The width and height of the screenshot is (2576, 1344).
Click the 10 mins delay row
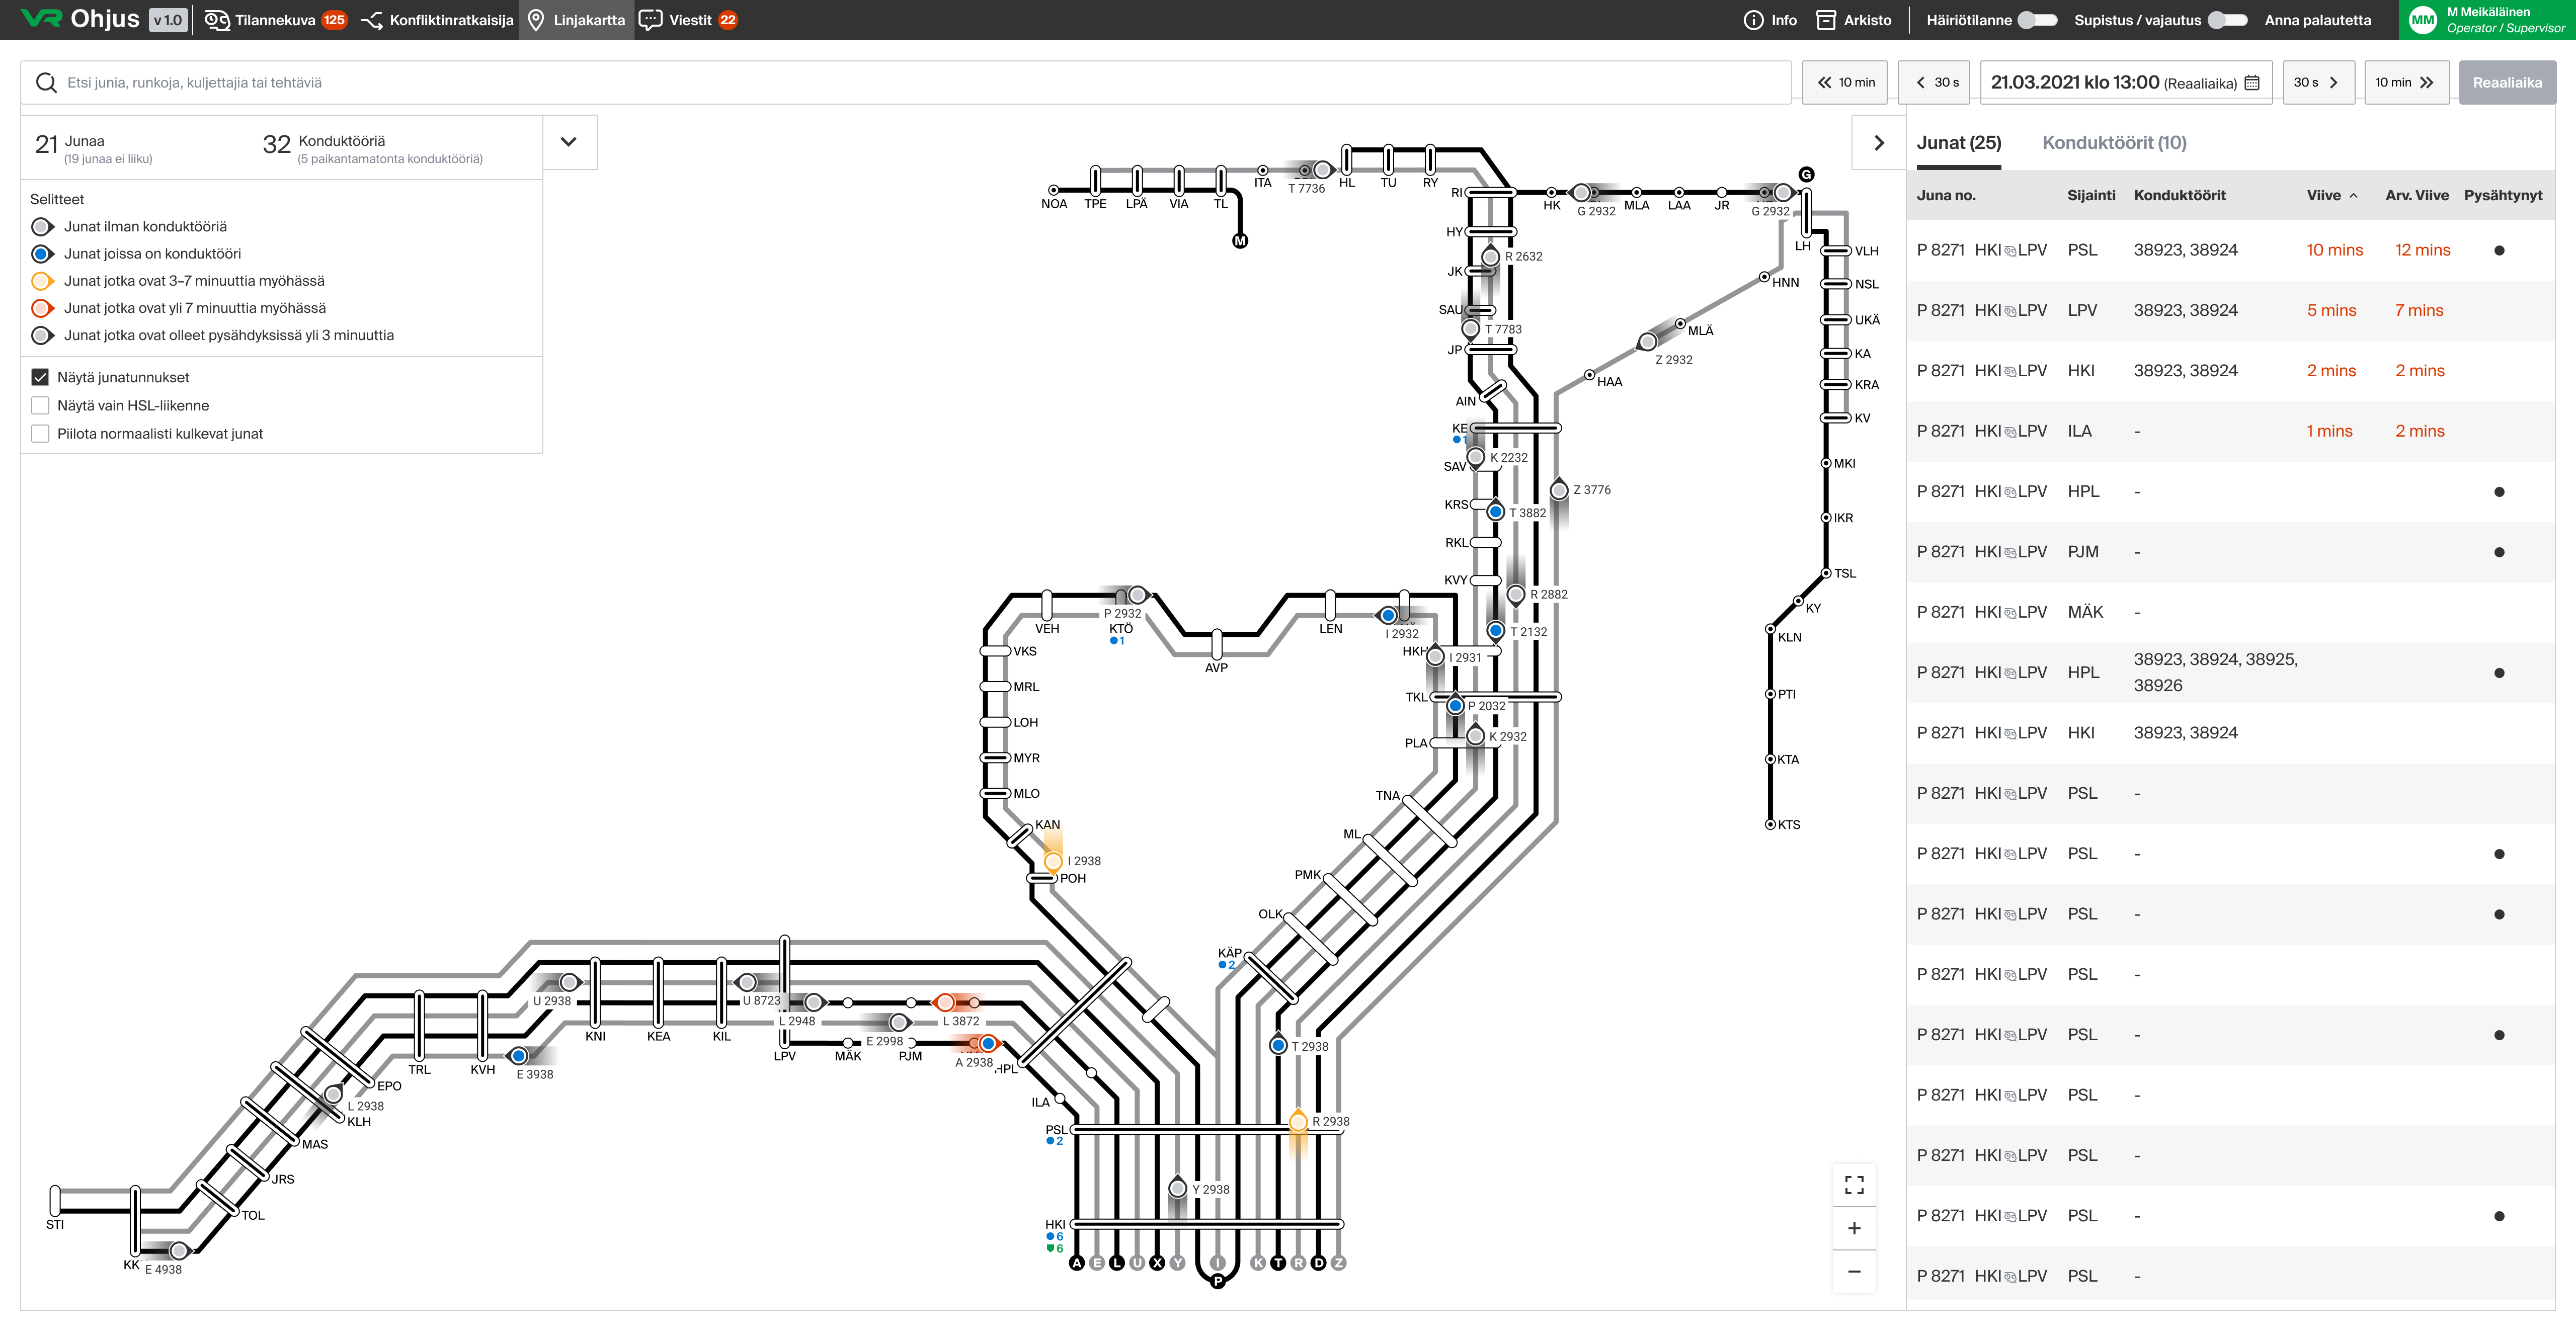point(2230,250)
